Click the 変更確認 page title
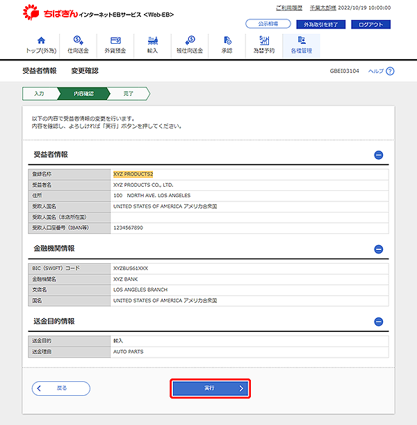 coord(85,71)
